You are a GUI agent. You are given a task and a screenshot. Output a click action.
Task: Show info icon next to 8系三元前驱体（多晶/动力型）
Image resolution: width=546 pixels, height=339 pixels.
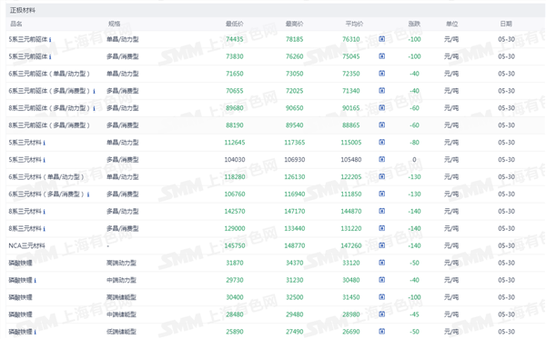click(x=94, y=108)
